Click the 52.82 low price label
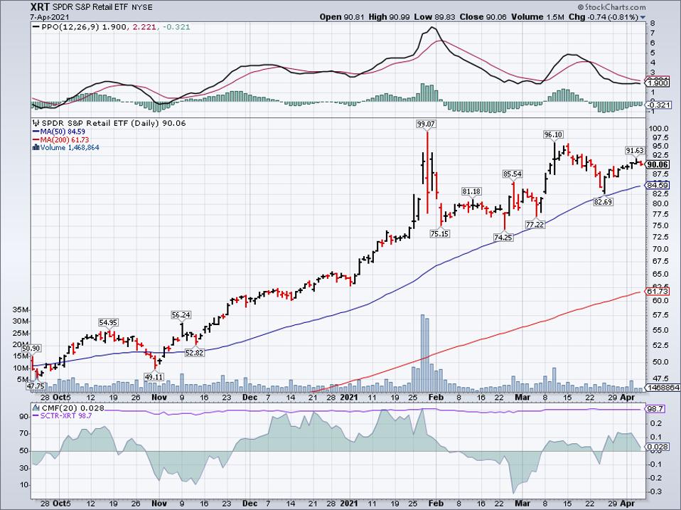Screen dimensions: 681x510 (x=194, y=353)
